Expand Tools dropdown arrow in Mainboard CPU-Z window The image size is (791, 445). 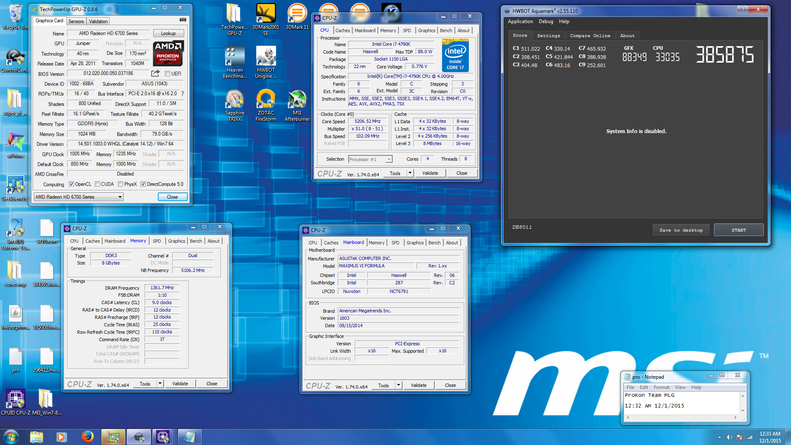[398, 385]
